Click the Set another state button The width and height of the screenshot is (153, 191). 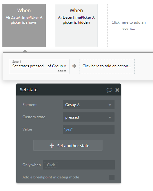(68, 146)
